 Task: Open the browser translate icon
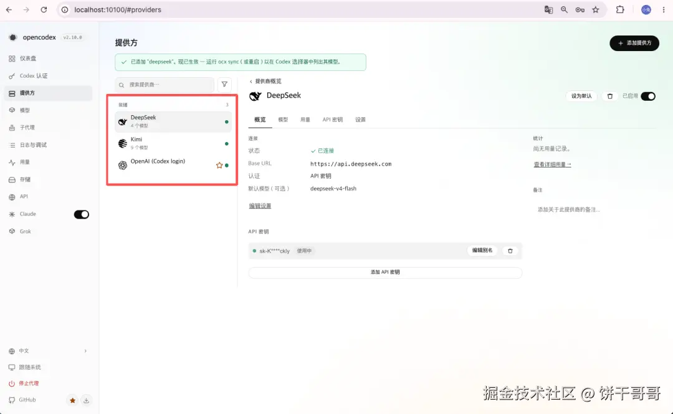tap(548, 9)
